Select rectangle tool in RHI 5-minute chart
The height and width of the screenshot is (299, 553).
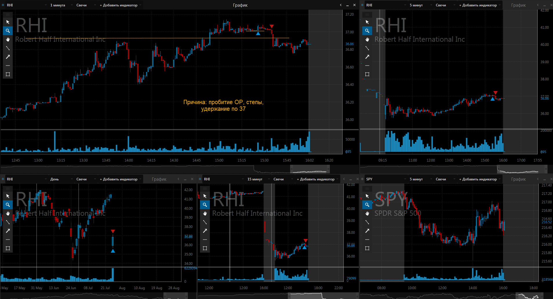click(367, 74)
